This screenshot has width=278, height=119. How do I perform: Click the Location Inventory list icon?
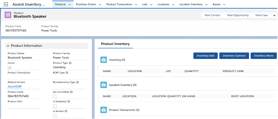pos(104,85)
